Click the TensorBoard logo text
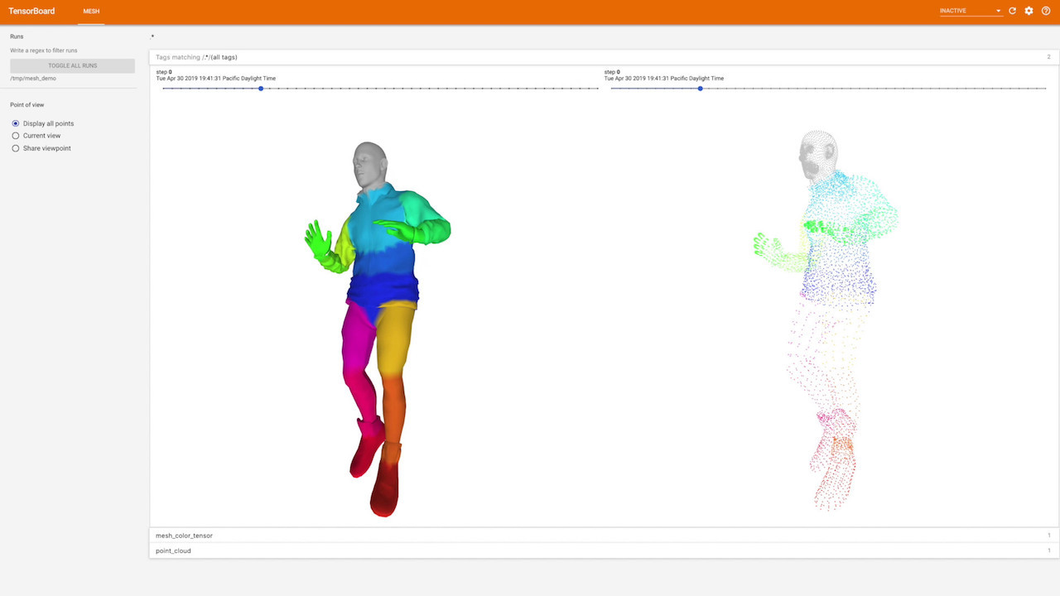Image resolution: width=1060 pixels, height=596 pixels. (x=31, y=11)
